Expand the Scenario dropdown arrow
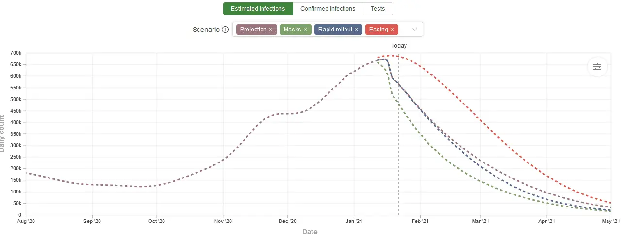 tap(415, 30)
